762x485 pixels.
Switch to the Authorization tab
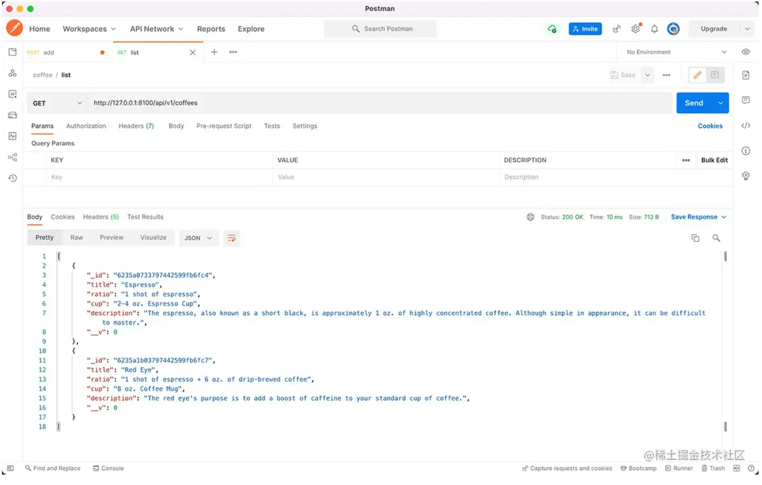click(x=86, y=126)
